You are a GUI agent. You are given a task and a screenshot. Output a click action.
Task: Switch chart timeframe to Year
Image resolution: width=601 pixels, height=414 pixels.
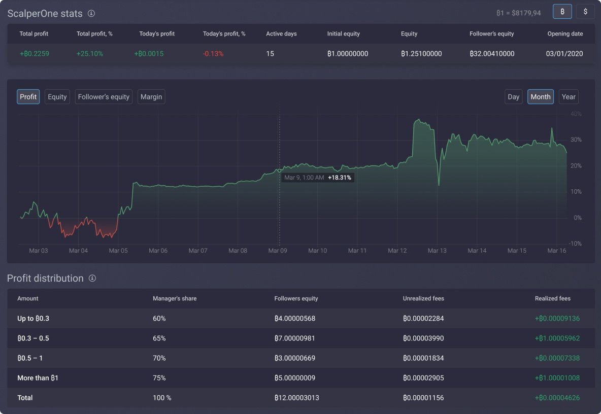568,96
